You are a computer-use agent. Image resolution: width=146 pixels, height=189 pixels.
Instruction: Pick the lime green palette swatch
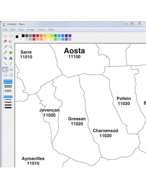[x=52, y=35]
